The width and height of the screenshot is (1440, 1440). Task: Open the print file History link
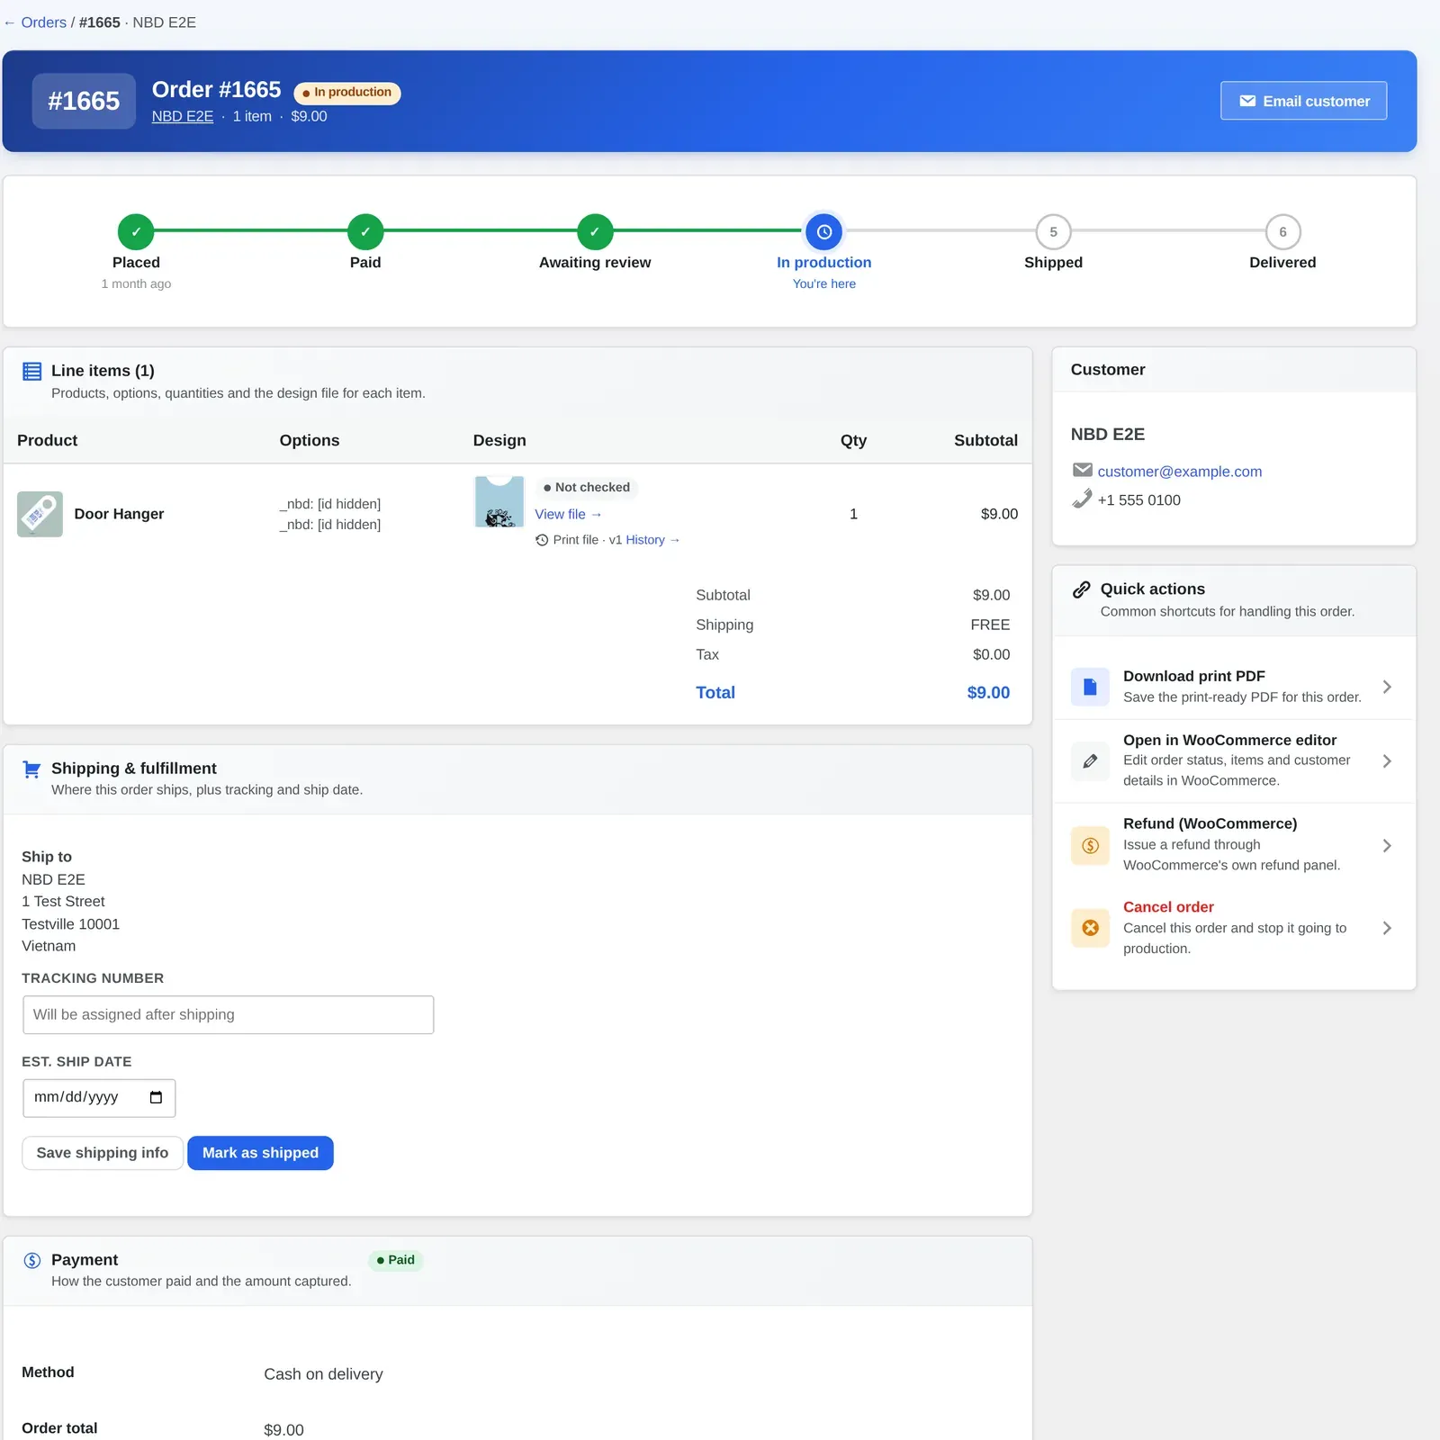[652, 540]
